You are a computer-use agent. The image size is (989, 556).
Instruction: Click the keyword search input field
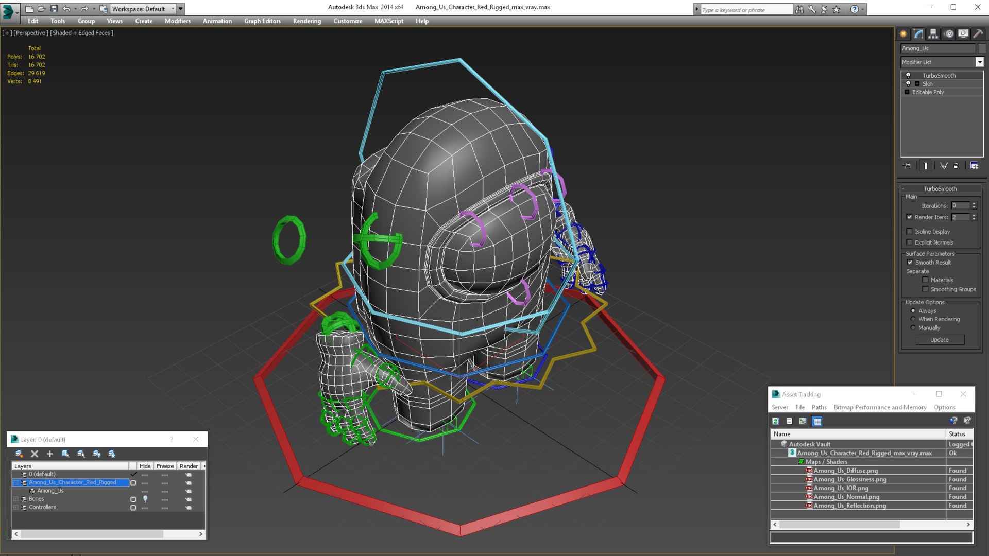point(746,9)
